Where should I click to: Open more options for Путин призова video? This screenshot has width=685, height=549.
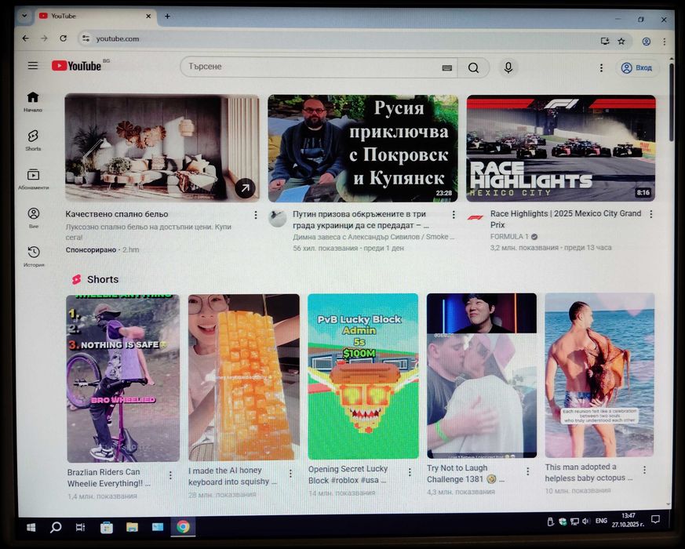pos(454,214)
